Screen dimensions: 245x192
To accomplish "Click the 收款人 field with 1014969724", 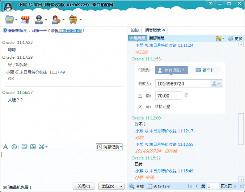I will click(183, 84).
